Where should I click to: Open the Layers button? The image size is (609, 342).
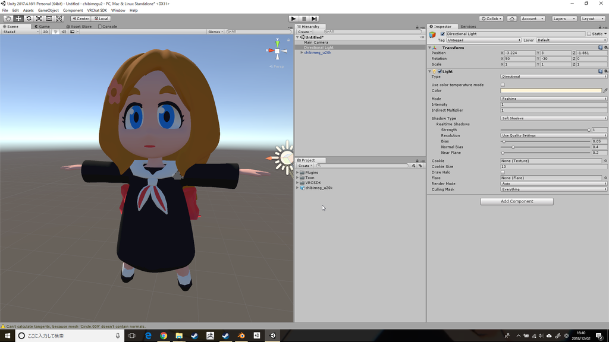coord(564,18)
